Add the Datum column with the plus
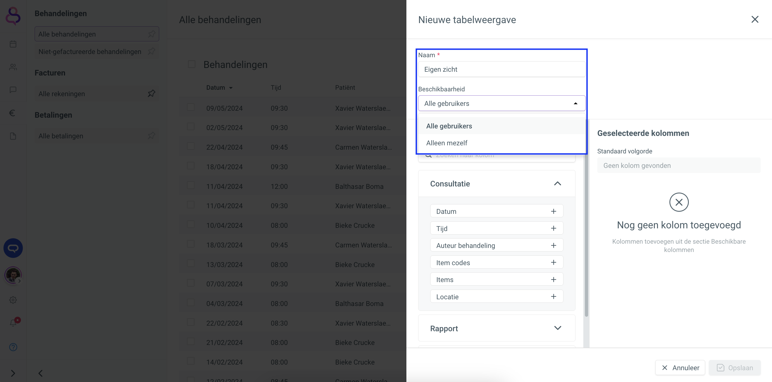772x382 pixels. click(x=553, y=211)
